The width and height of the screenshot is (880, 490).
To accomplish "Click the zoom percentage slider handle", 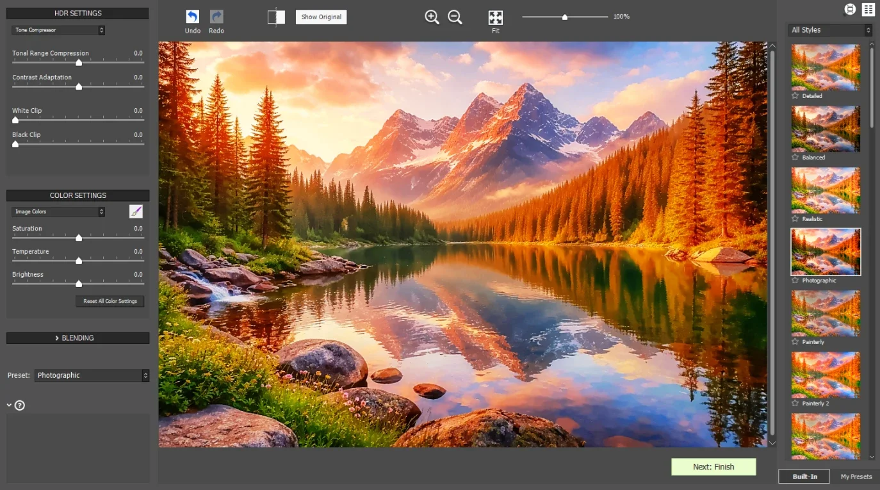I will click(x=565, y=17).
